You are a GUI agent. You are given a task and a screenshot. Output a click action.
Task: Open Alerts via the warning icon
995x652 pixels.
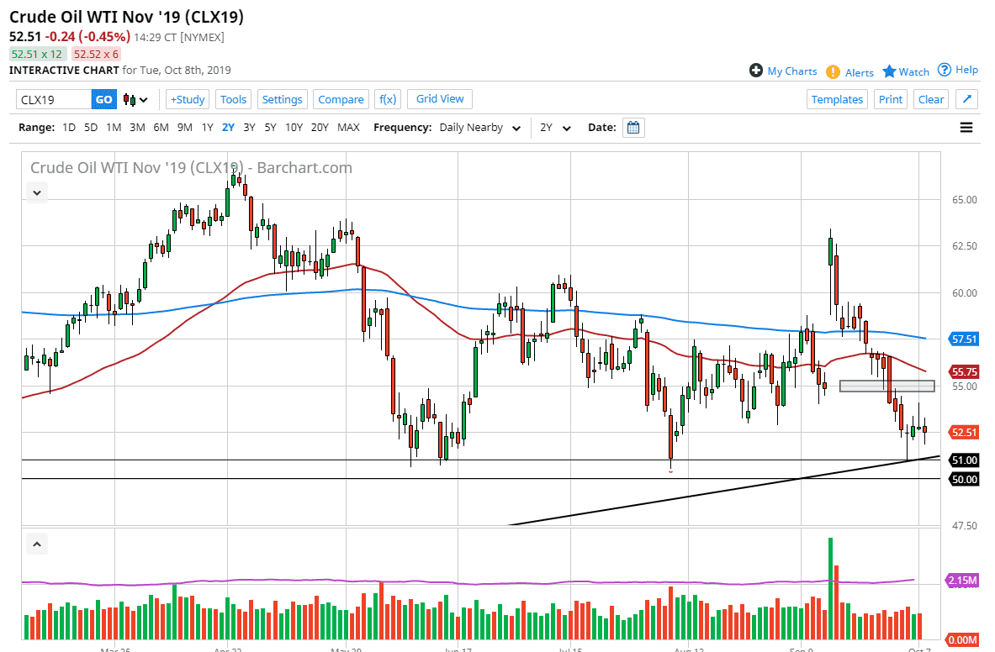click(x=833, y=72)
